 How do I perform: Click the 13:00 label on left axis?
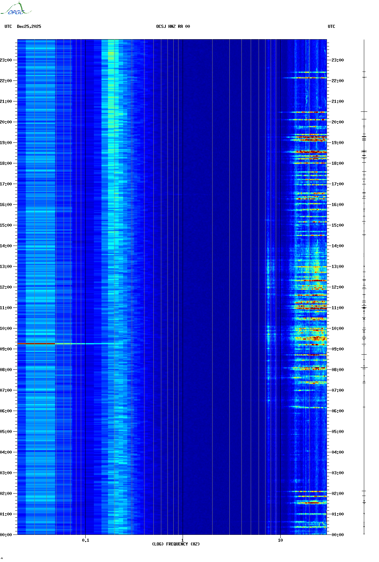pyautogui.click(x=6, y=267)
